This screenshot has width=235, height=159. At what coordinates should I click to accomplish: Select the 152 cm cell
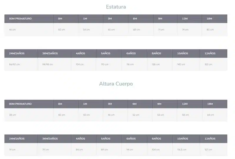[x=208, y=64]
